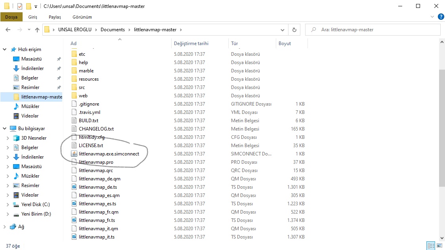
Task: Switch to Large icons view via status bar
Action: click(439, 246)
